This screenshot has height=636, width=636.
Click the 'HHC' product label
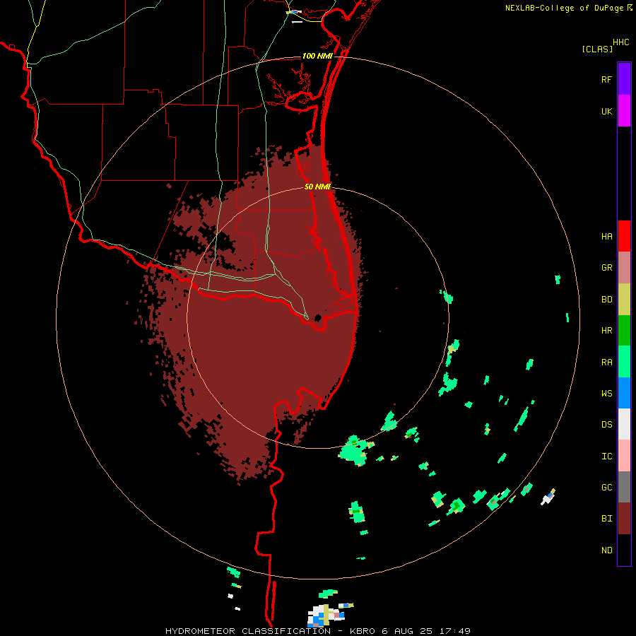click(x=620, y=42)
